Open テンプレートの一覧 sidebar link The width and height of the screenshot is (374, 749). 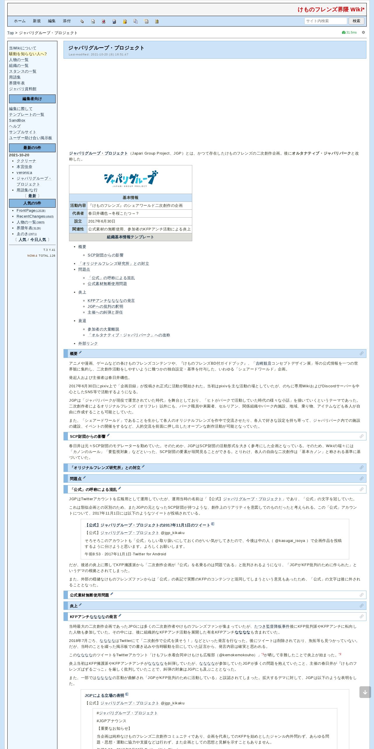[x=27, y=115]
